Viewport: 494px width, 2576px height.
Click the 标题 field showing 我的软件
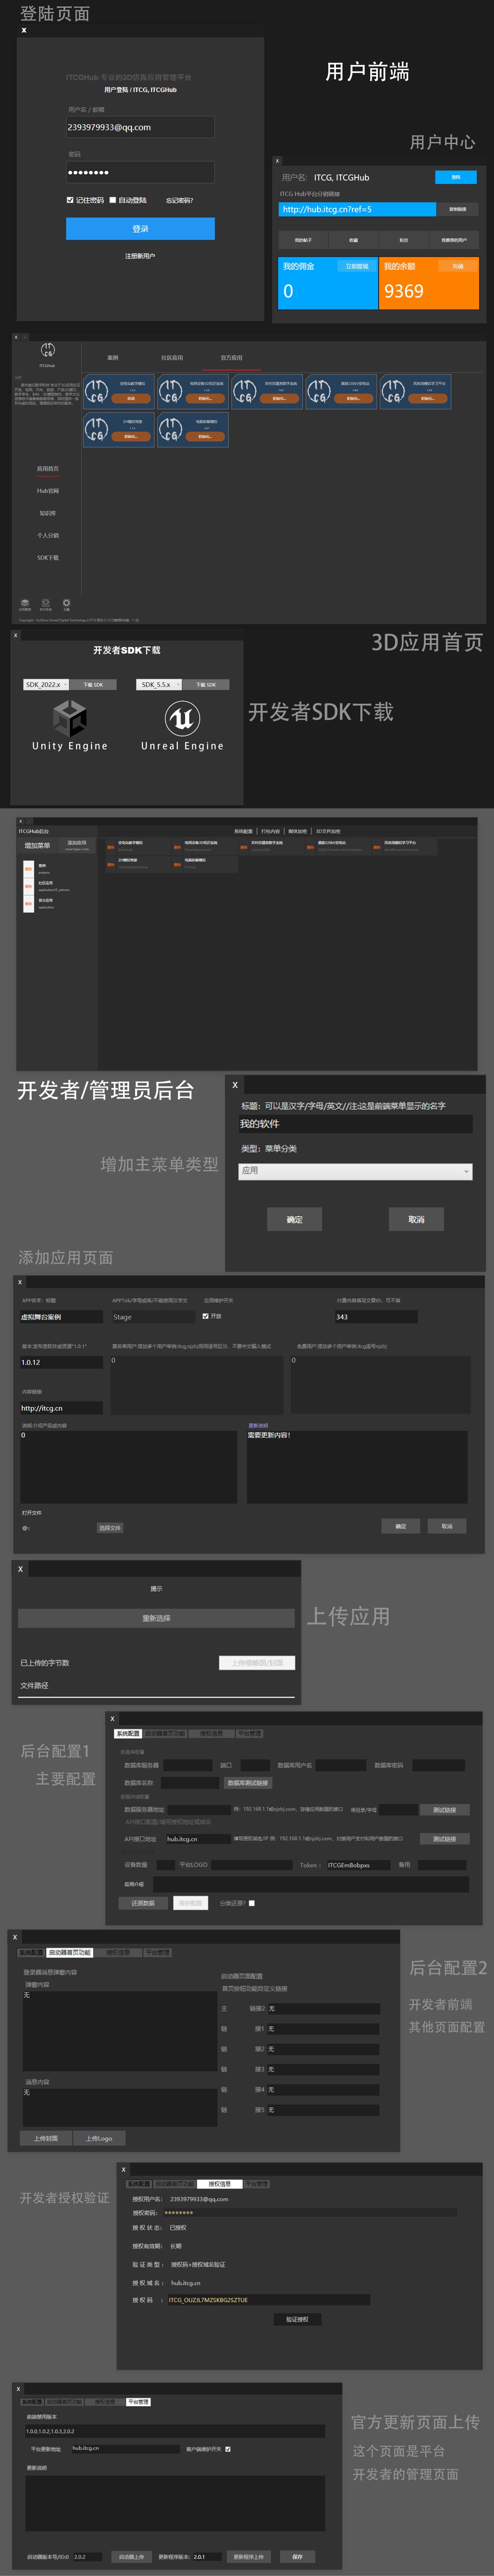point(355,1124)
